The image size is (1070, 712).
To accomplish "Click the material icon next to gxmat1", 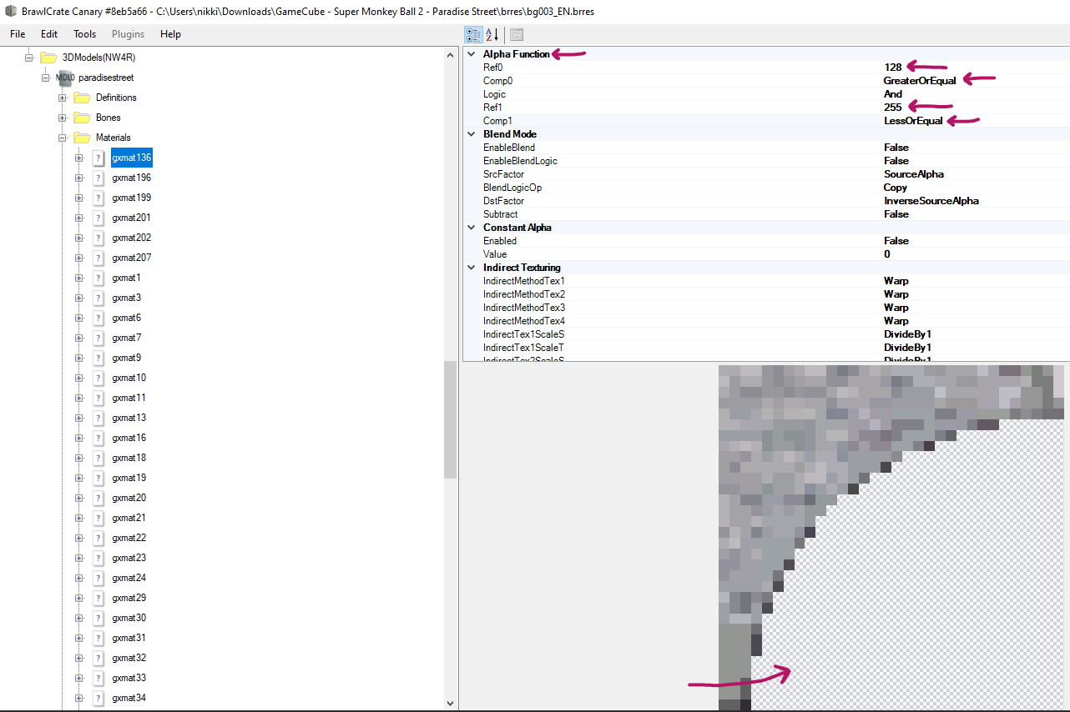I will point(98,278).
